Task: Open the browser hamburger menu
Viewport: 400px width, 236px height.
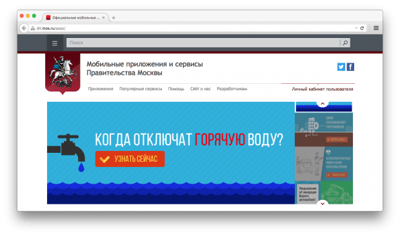Action: pyautogui.click(x=376, y=28)
